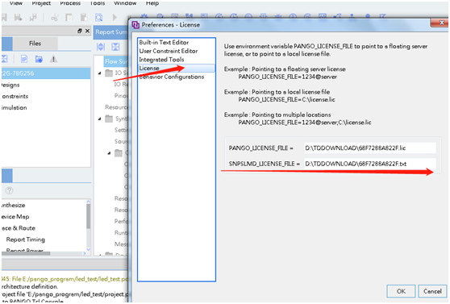This screenshot has height=304, width=450.
Task: Select User Constraint Editor preferences category
Action: [x=169, y=51]
